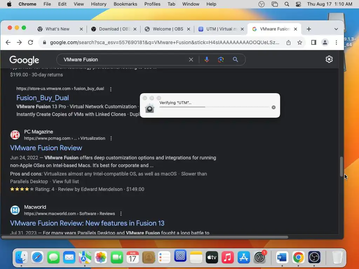This screenshot has height=269, width=359.
Task: Open Chrome side panel
Action: [314, 42]
